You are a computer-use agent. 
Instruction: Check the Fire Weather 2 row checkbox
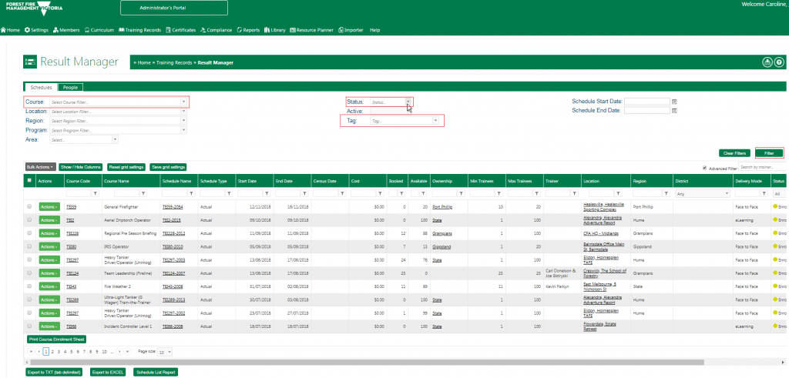pos(29,286)
